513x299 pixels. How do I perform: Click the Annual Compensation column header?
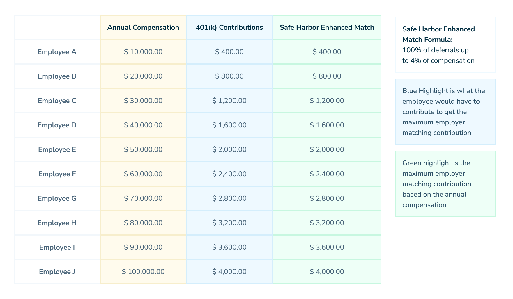(143, 27)
